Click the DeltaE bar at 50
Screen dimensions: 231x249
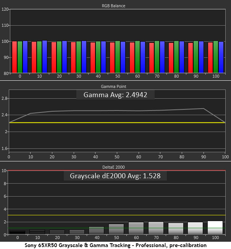coord(116,229)
